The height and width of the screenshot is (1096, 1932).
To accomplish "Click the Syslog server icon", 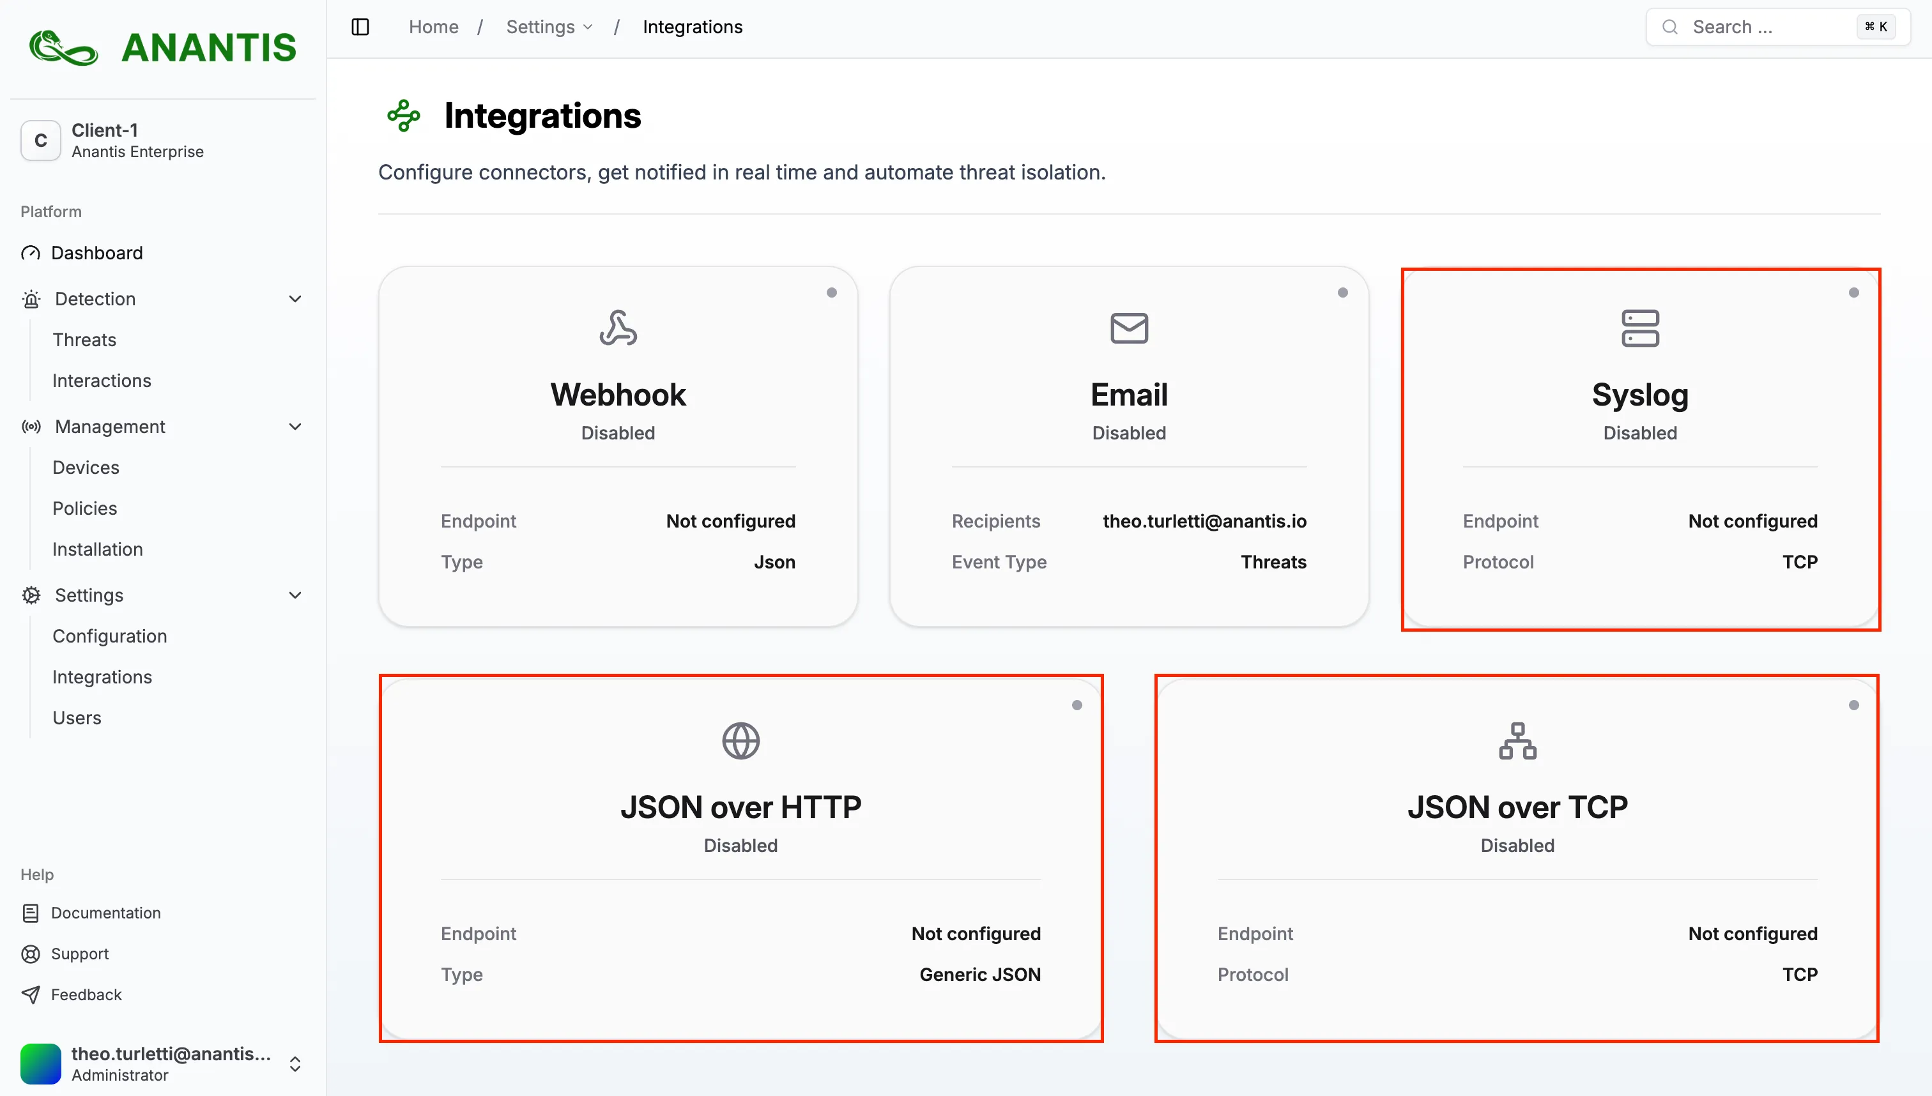I will click(x=1639, y=328).
